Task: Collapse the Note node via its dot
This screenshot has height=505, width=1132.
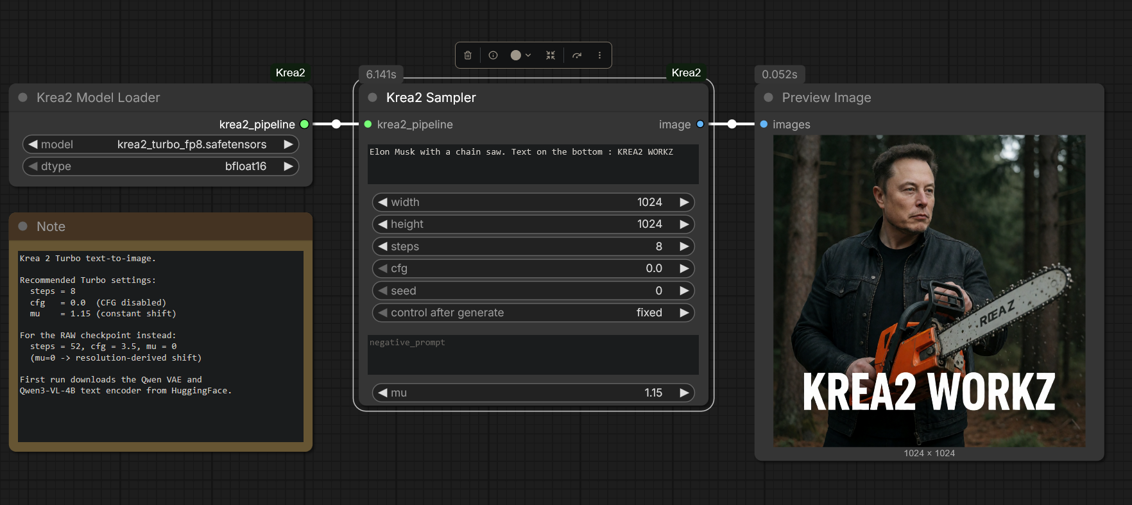Action: click(23, 227)
